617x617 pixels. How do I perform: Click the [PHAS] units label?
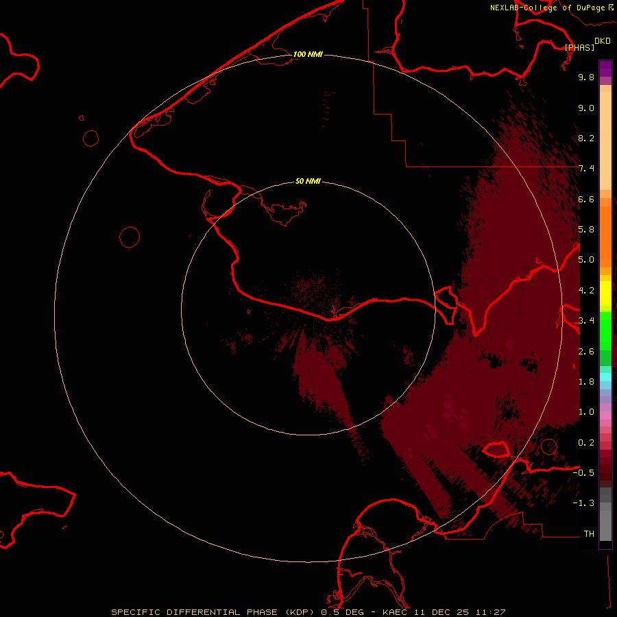coord(579,47)
